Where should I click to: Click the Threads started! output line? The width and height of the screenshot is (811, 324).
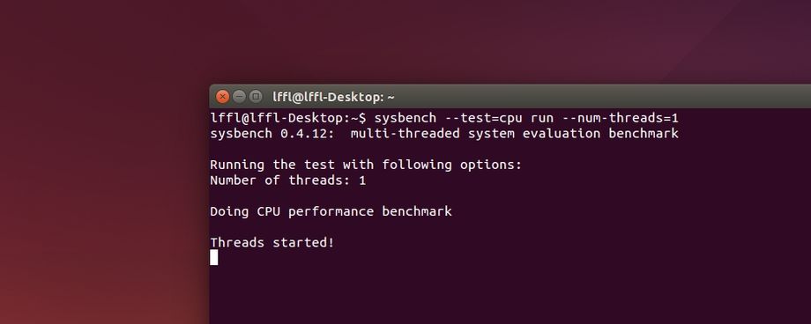tap(272, 242)
